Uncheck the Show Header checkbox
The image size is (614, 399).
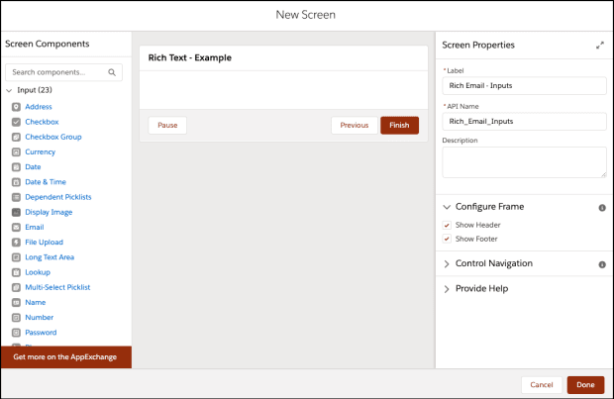click(448, 225)
